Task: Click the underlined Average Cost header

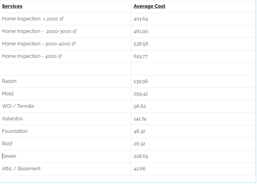Action: click(149, 6)
